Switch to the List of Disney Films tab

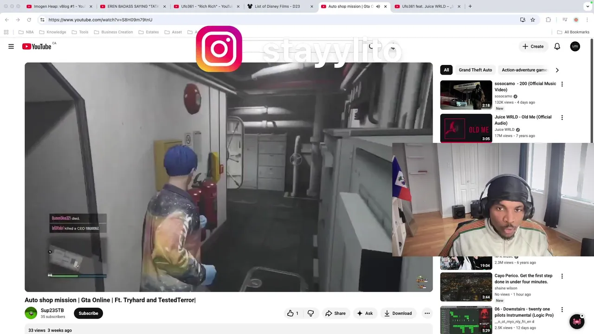point(277,6)
